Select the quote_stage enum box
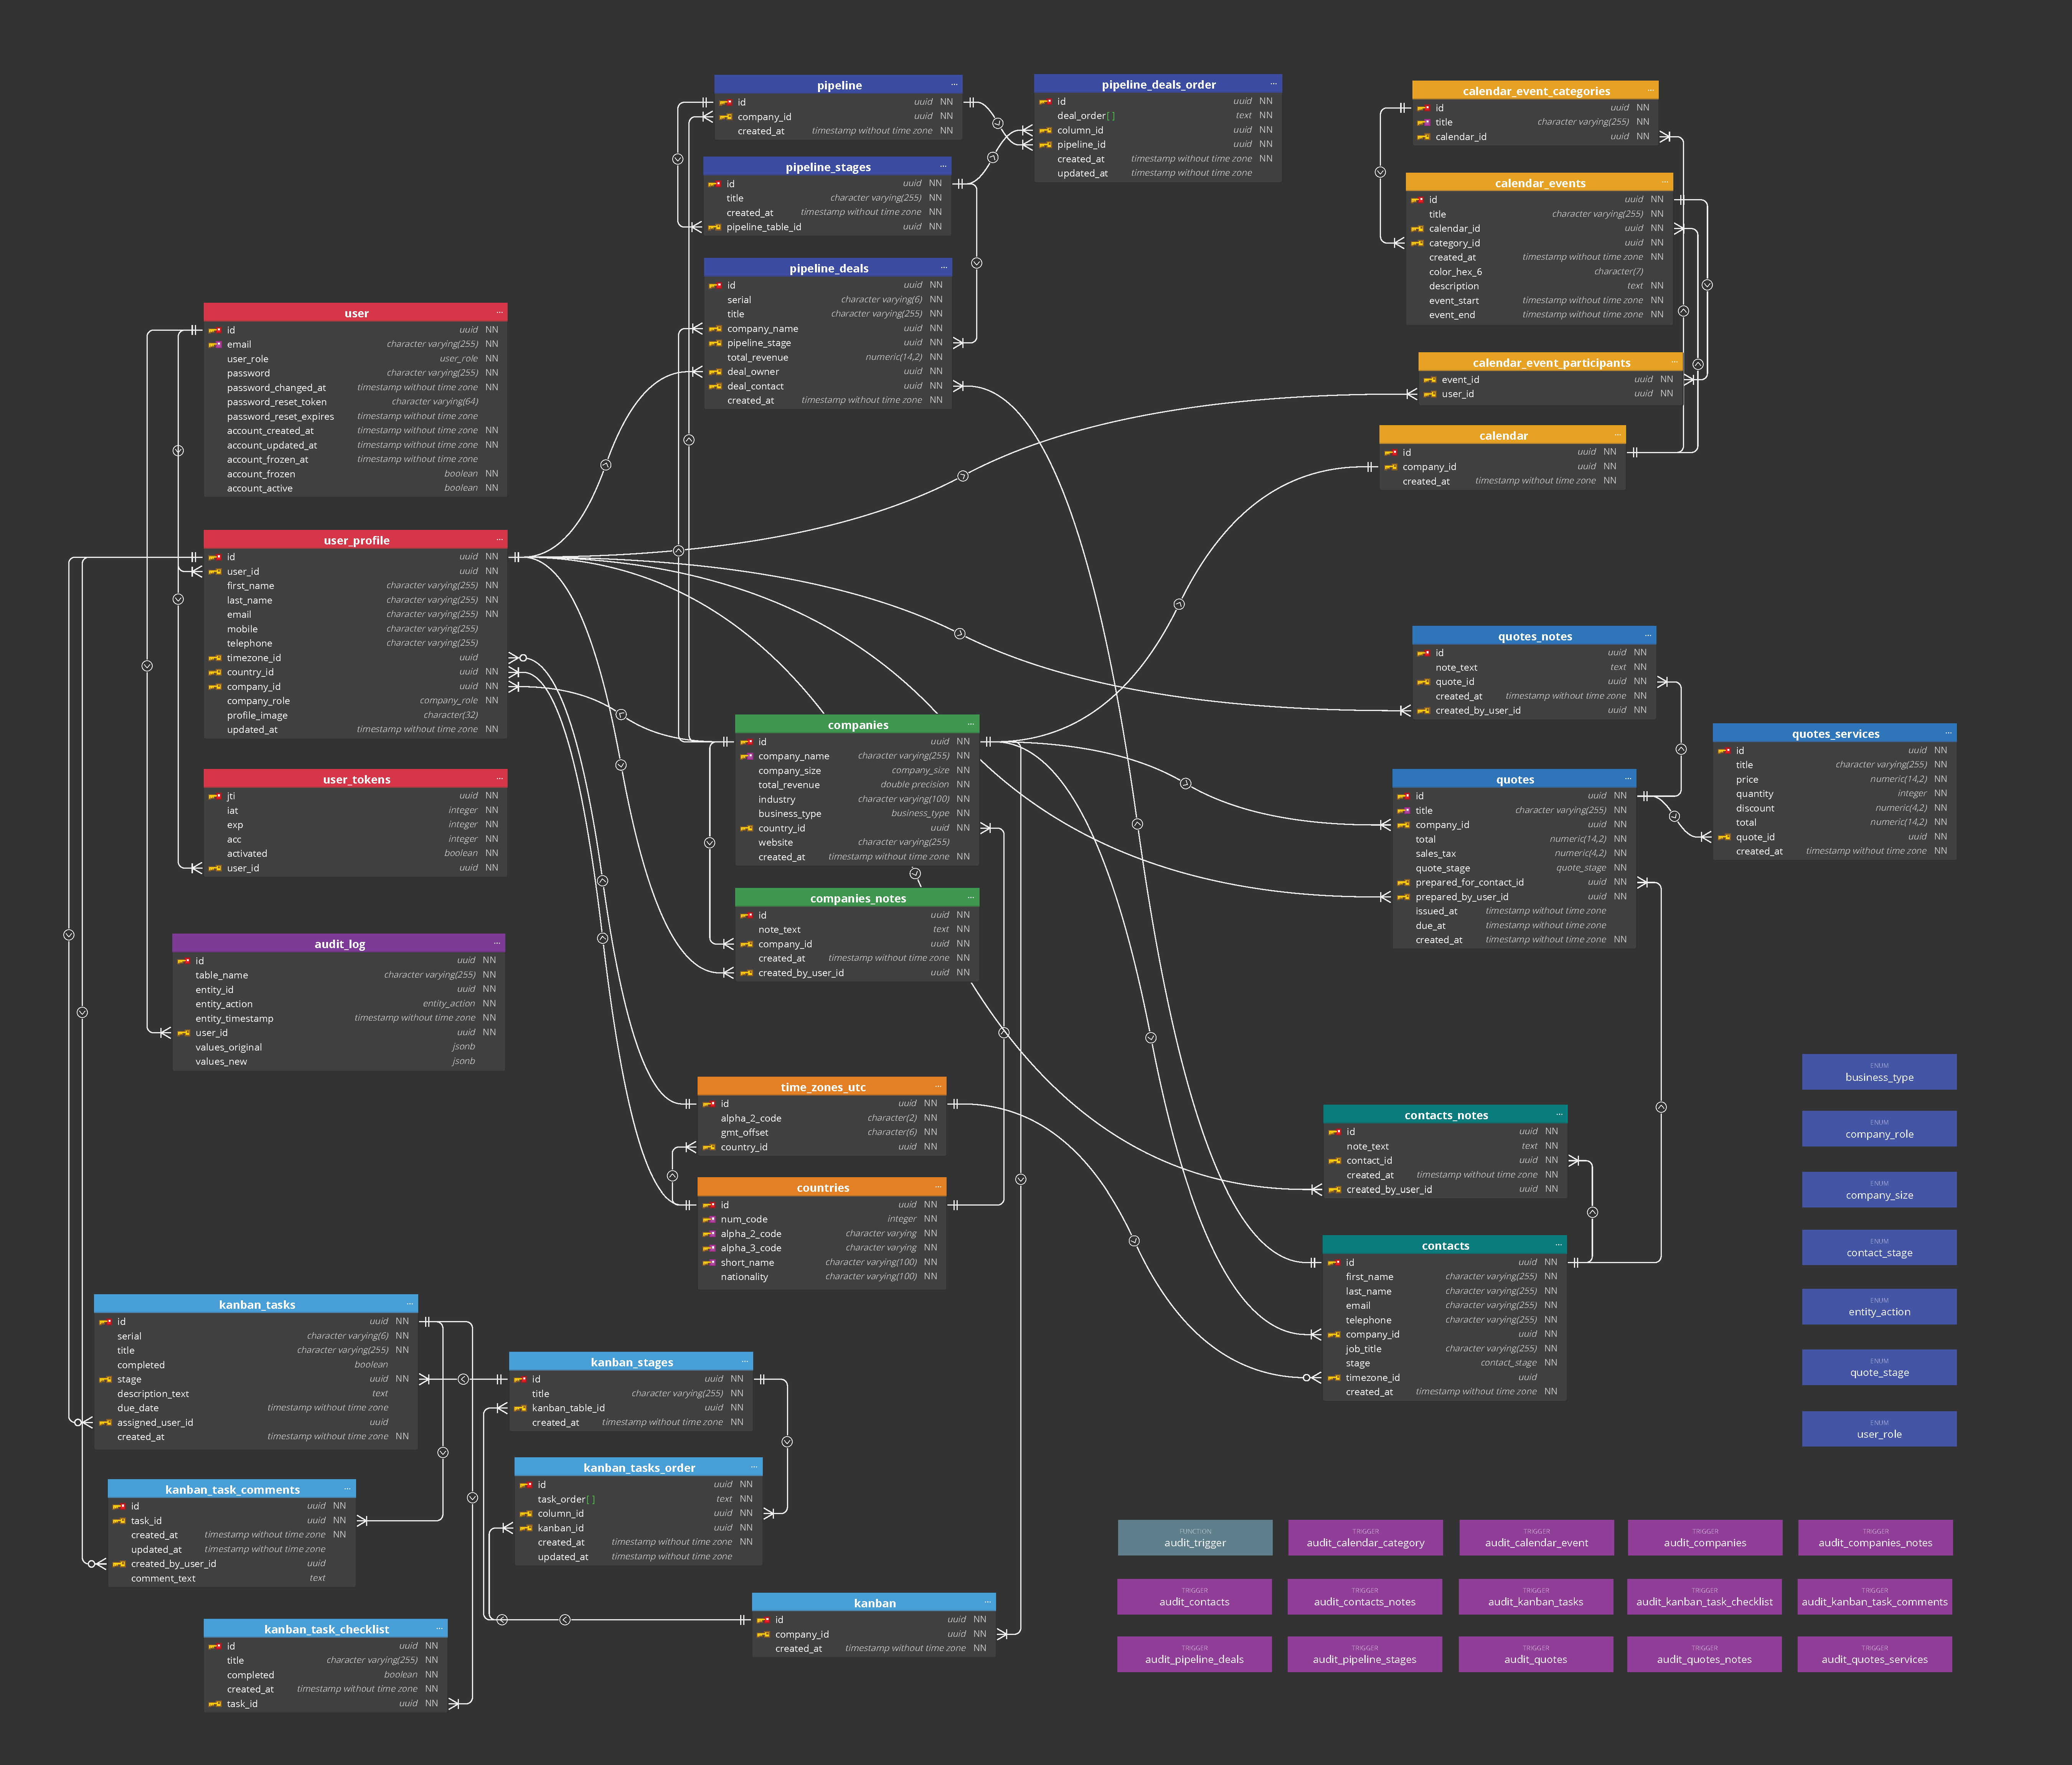The height and width of the screenshot is (1765, 2072). tap(1879, 1367)
